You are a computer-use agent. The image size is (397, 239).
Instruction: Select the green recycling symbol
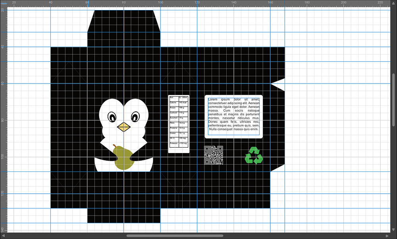254,155
